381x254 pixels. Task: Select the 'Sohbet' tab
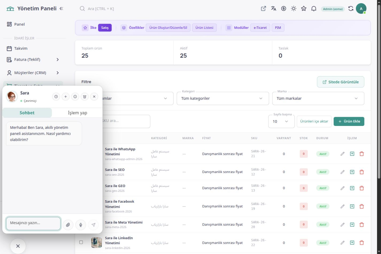pyautogui.click(x=27, y=113)
